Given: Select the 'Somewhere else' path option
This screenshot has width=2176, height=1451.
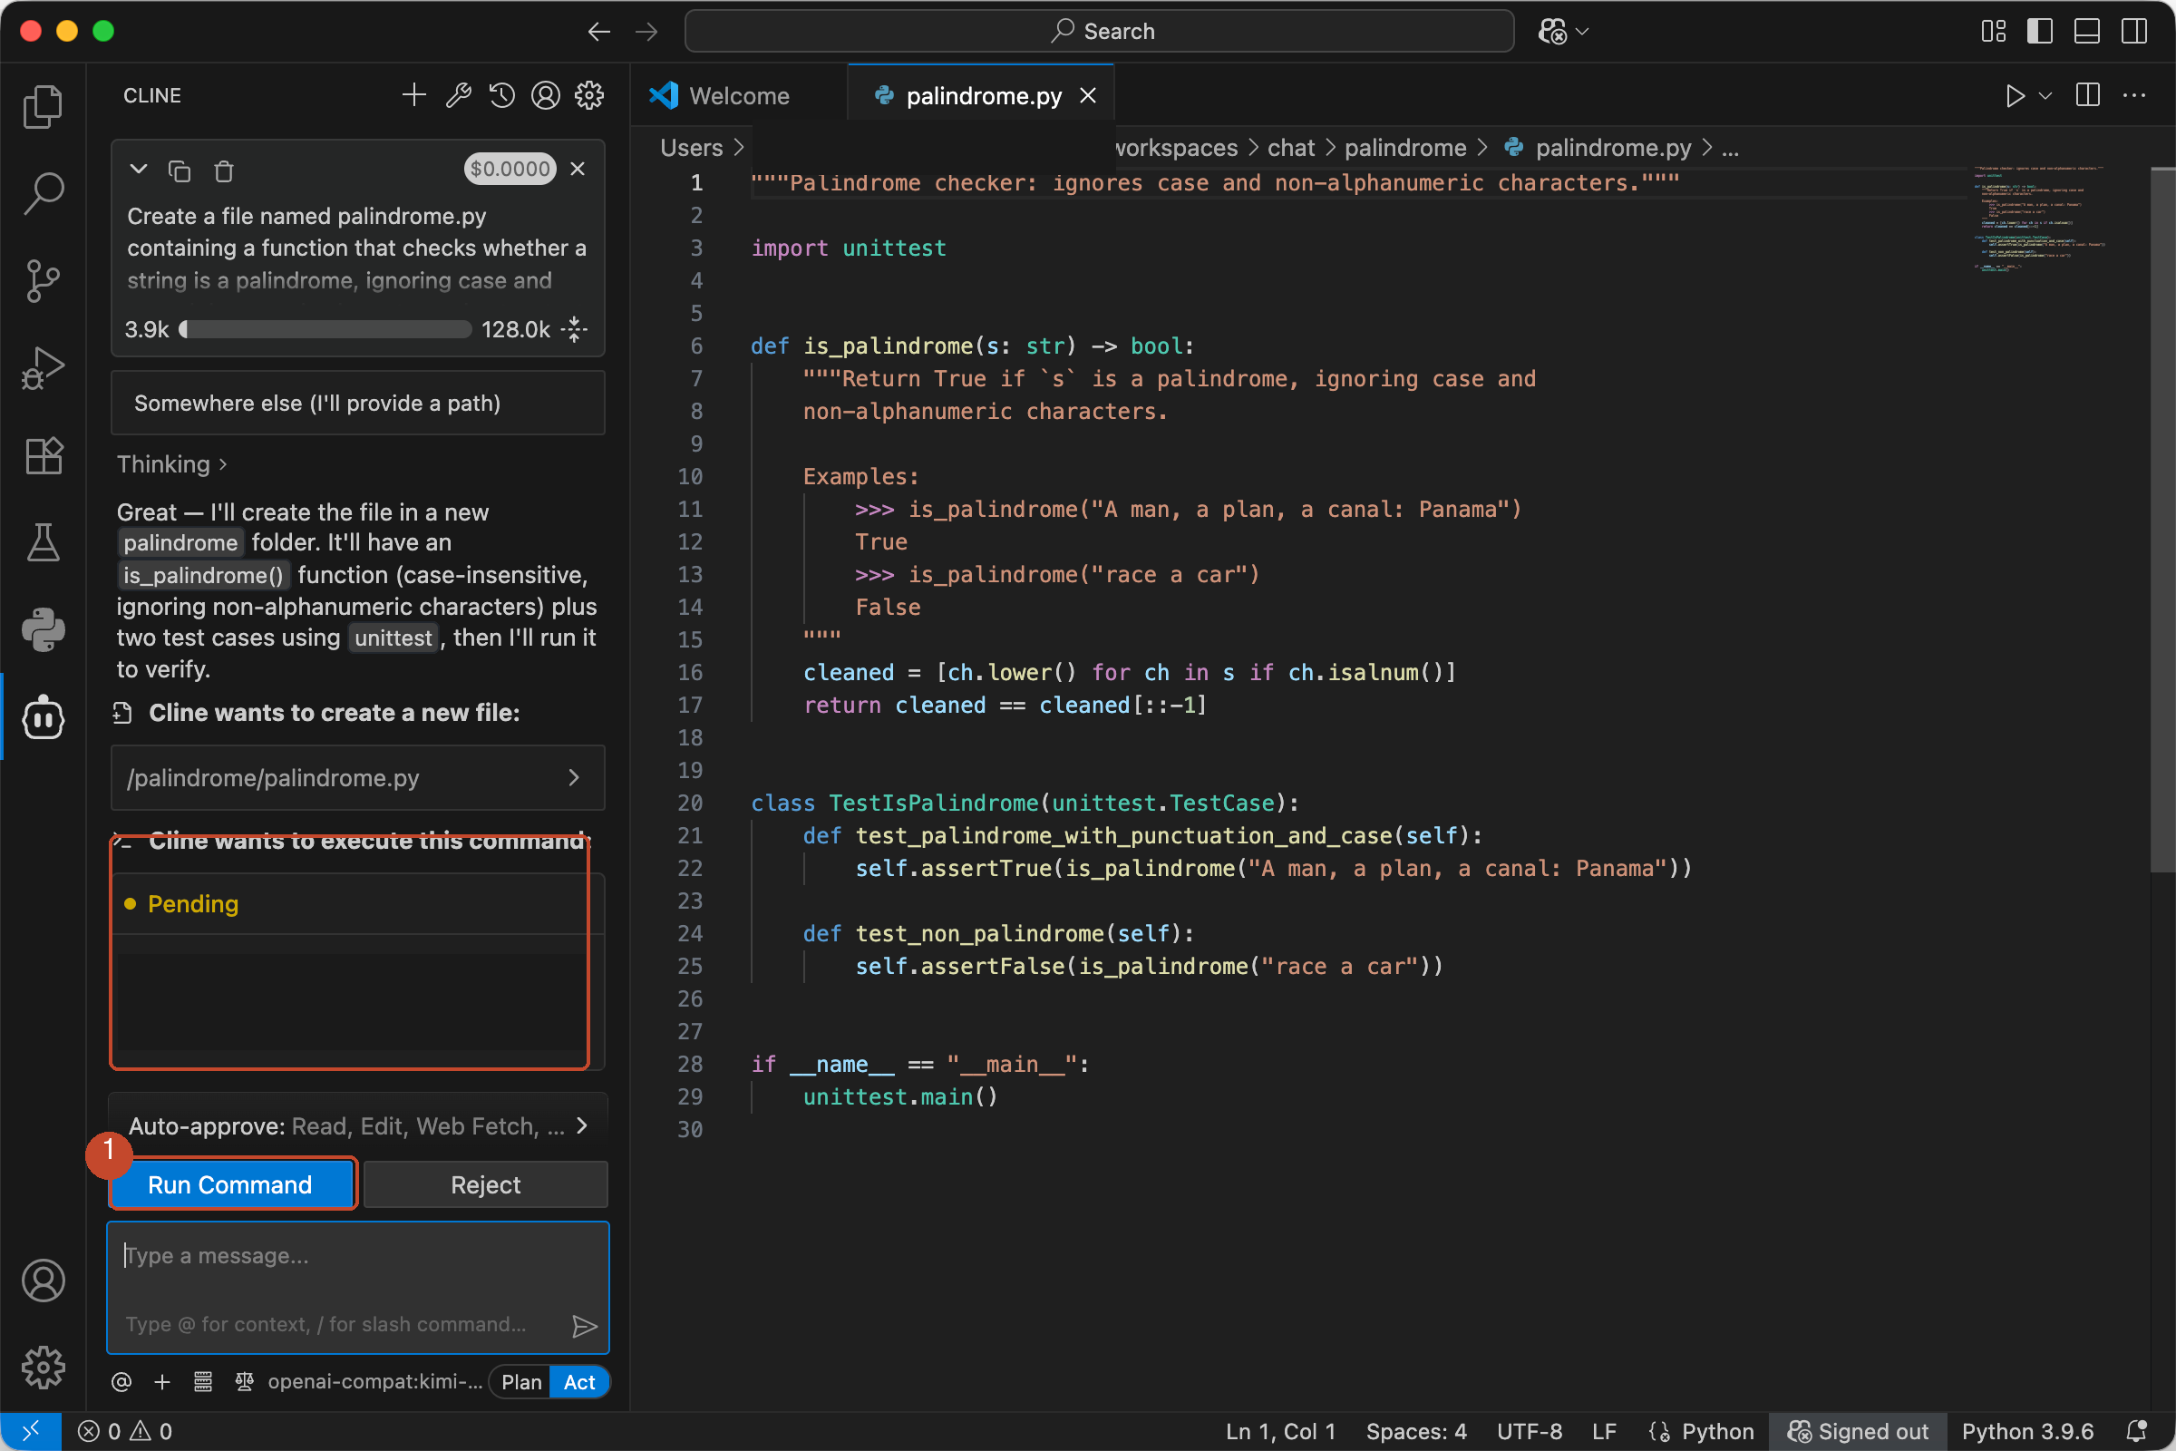Looking at the screenshot, I should [x=358, y=404].
